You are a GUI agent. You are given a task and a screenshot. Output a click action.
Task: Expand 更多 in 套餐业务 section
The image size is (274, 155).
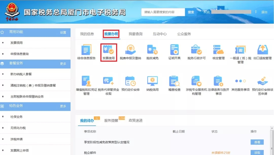pos(63,64)
